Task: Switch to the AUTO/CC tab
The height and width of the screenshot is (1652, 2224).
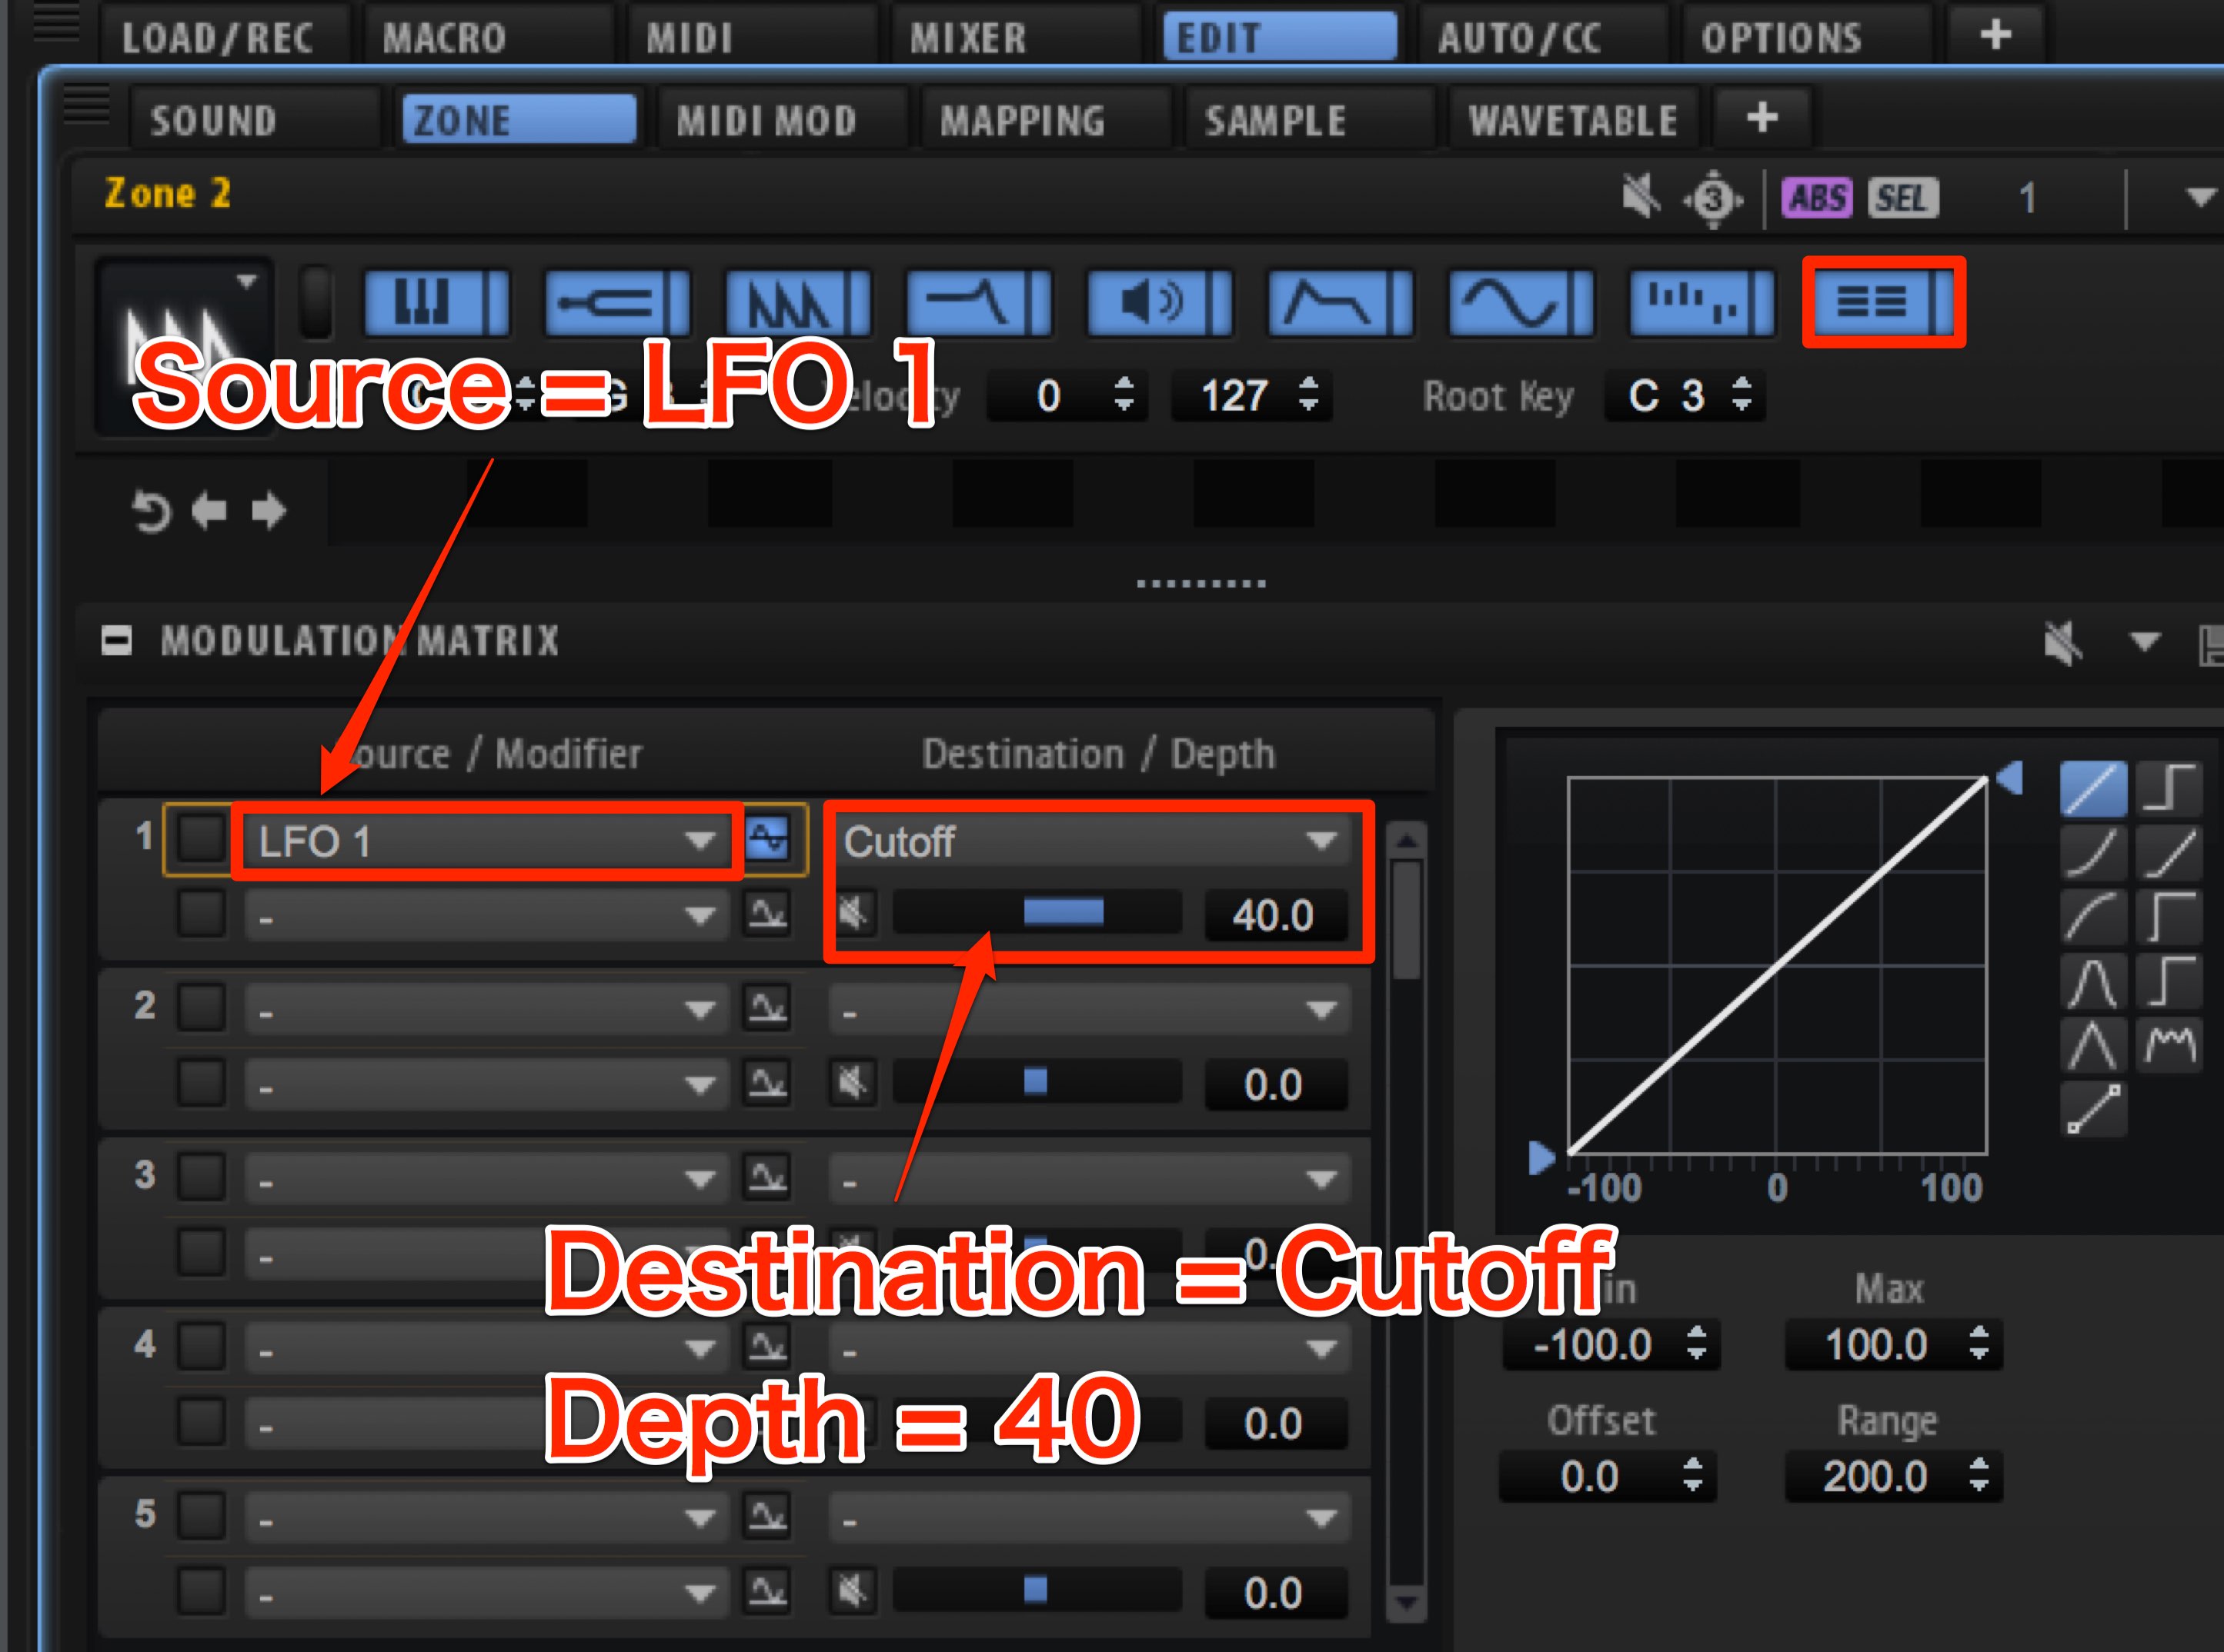Action: pyautogui.click(x=1544, y=37)
